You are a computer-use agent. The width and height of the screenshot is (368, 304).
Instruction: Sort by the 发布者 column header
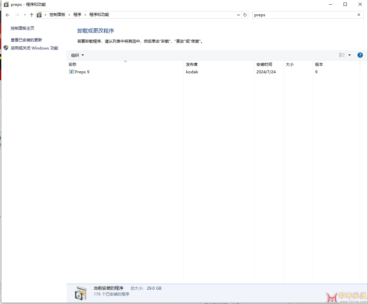(x=219, y=64)
